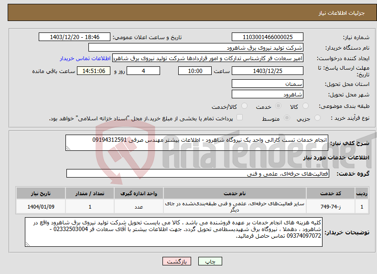Click the page title جزئیات اطلاعات نیاز

tap(342, 13)
